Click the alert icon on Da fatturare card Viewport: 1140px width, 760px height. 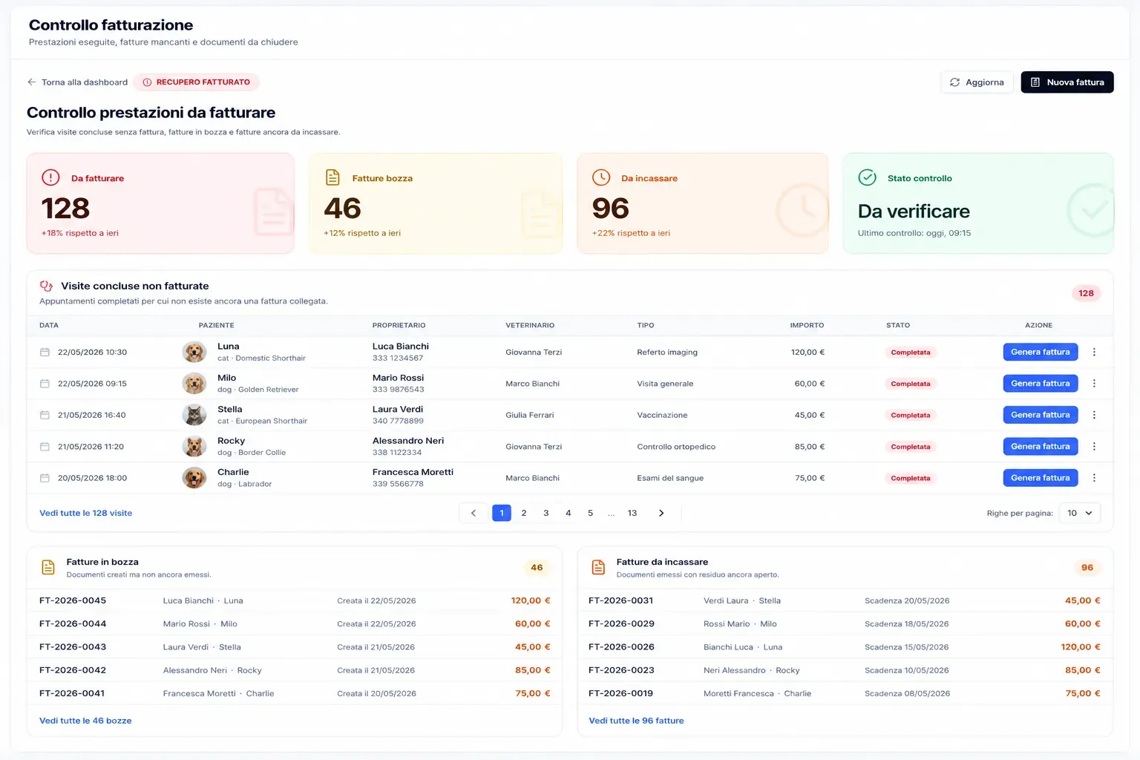click(50, 177)
